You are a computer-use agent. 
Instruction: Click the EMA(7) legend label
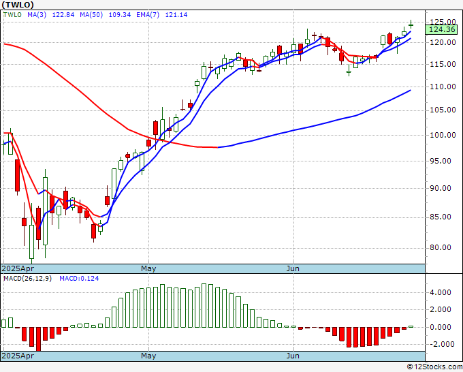(148, 15)
